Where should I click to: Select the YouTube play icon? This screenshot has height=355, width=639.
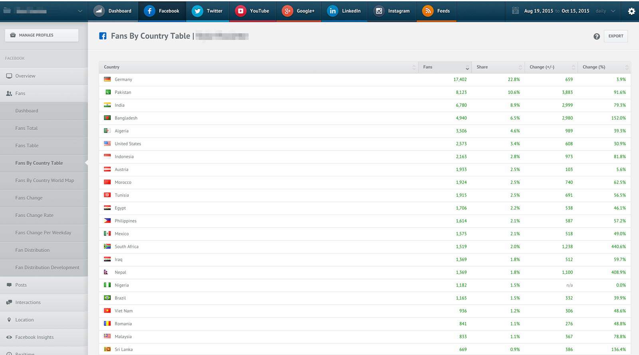pyautogui.click(x=240, y=11)
